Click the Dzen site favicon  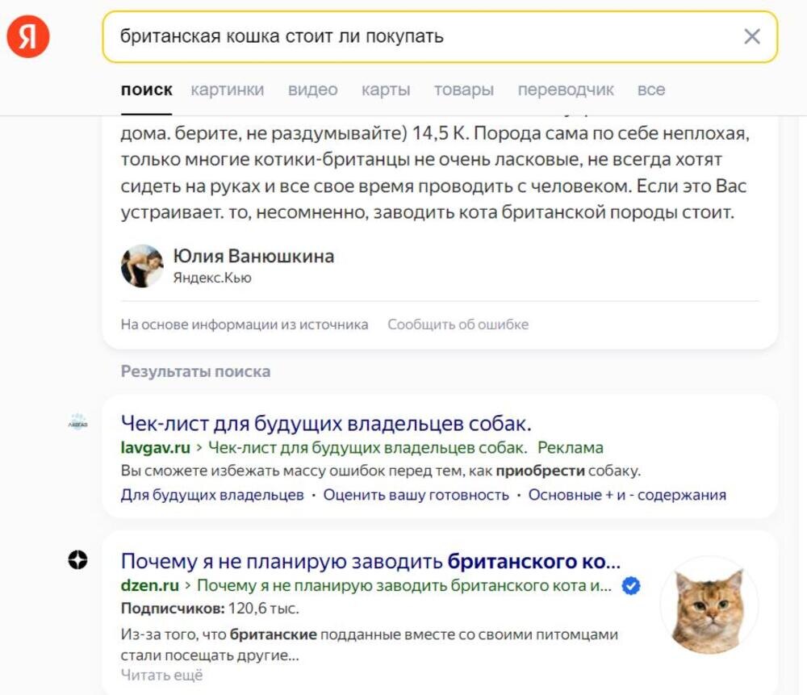click(x=77, y=559)
